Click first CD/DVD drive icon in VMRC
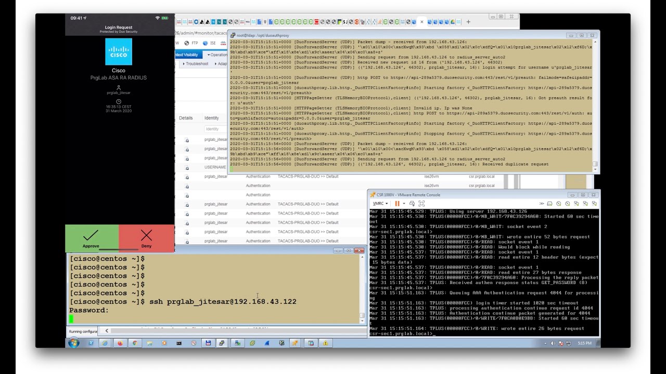 tap(559, 204)
